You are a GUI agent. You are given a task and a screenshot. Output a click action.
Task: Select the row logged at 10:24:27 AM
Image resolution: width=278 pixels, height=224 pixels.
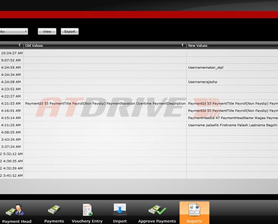click(139, 53)
